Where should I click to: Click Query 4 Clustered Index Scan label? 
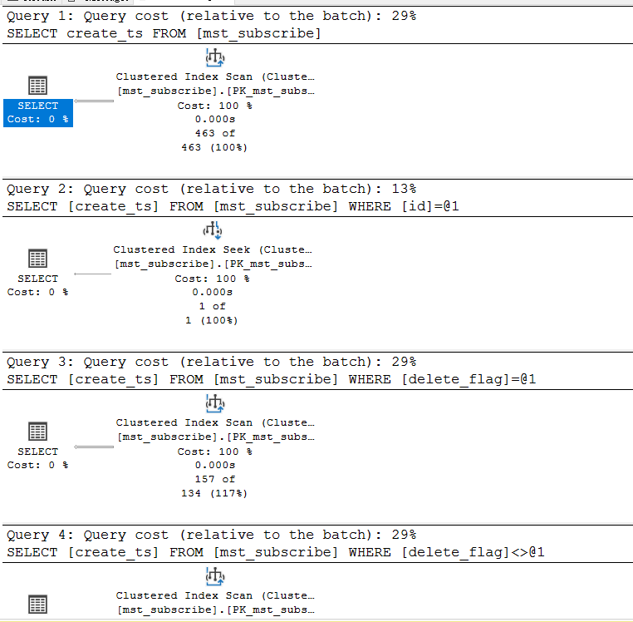tap(215, 595)
